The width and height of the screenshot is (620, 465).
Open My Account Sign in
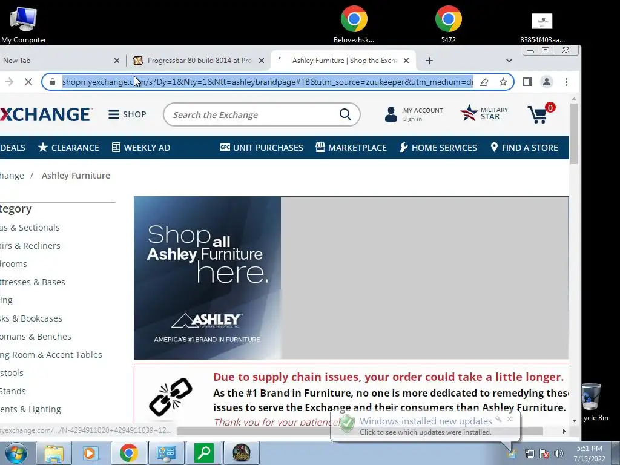click(x=414, y=114)
